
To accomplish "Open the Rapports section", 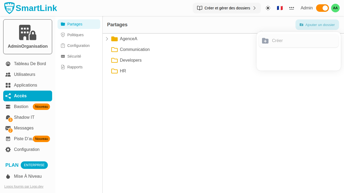I will [75, 67].
